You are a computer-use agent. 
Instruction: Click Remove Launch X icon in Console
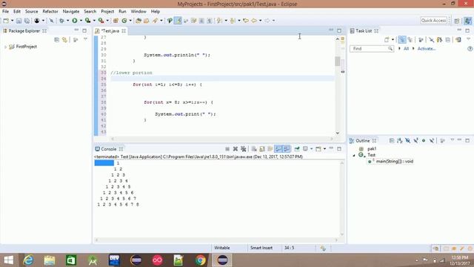[x=236, y=149]
